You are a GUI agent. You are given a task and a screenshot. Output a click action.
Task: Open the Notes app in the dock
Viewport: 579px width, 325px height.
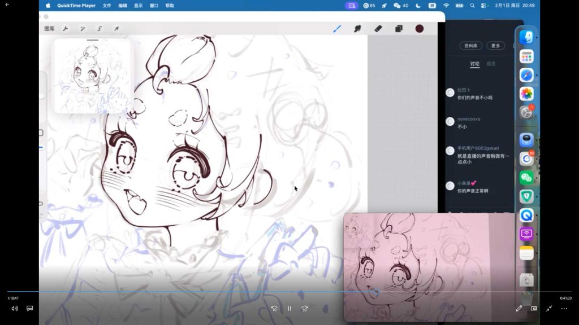coord(526,253)
